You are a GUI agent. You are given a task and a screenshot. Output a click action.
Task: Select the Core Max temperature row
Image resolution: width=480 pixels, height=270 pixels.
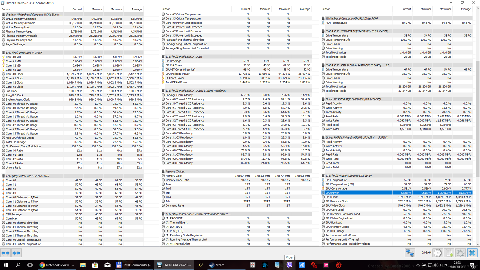click(x=72, y=218)
